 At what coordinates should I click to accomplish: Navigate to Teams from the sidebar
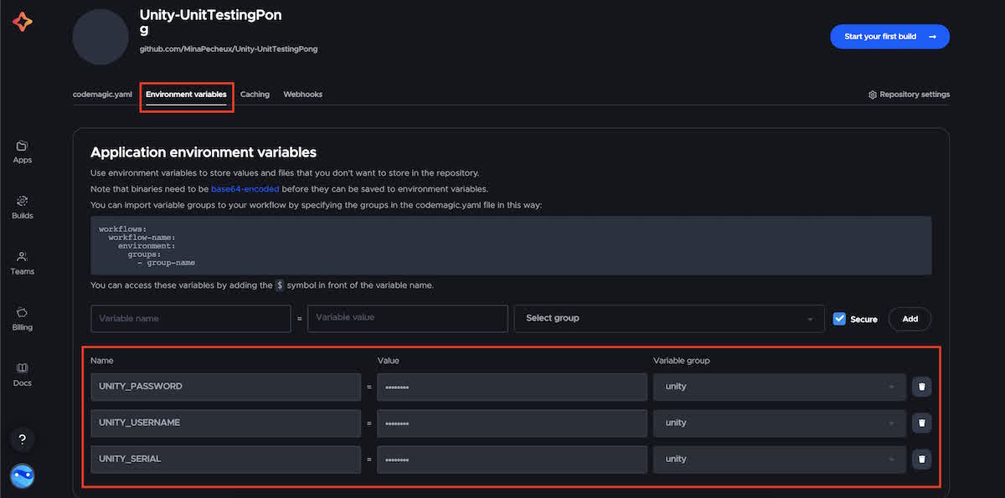point(22,264)
